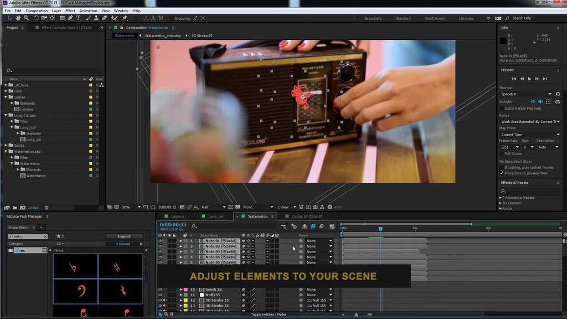Take a snapshot with the camera icon

point(182,207)
